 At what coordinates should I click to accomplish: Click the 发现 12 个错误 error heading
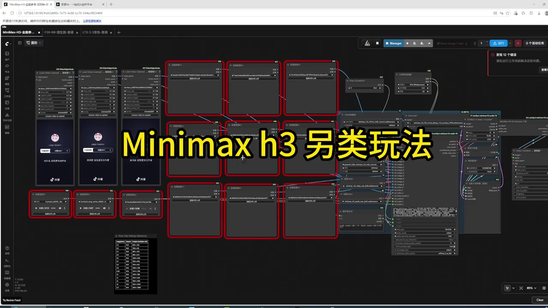point(506,55)
